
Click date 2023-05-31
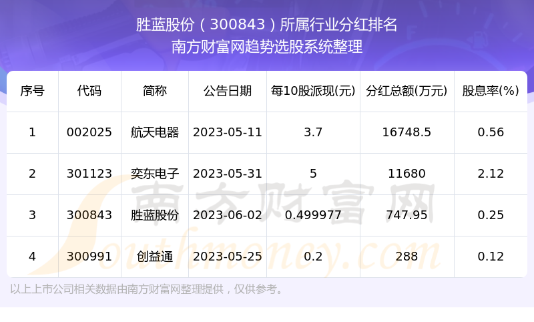[x=228, y=174]
